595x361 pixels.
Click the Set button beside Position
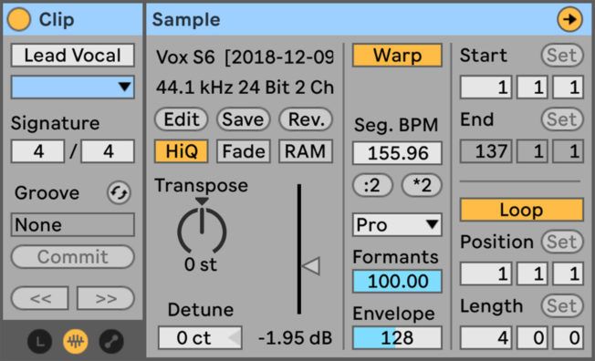(562, 242)
